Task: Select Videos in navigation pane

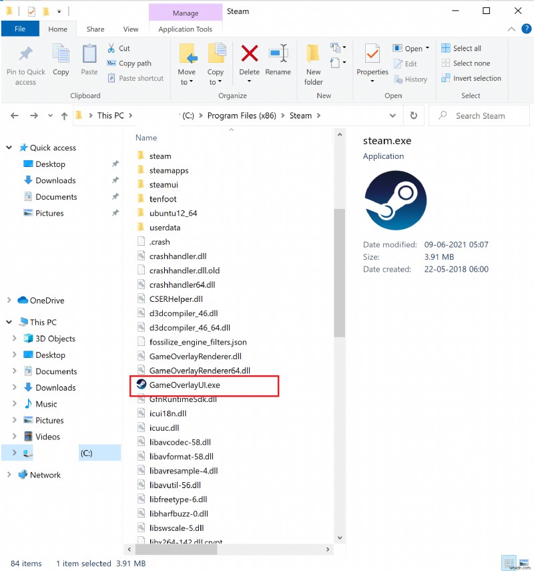Action: coord(47,436)
